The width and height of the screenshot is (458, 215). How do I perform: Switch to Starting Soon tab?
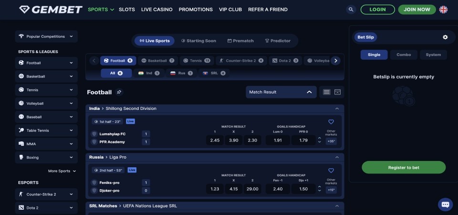[x=198, y=41]
